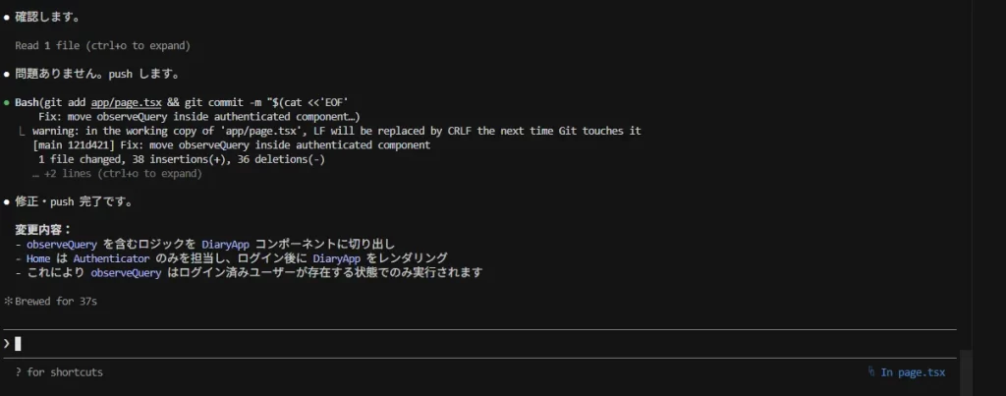
Task: Expand the 'Read 1 file' collapsed output
Action: 102,45
